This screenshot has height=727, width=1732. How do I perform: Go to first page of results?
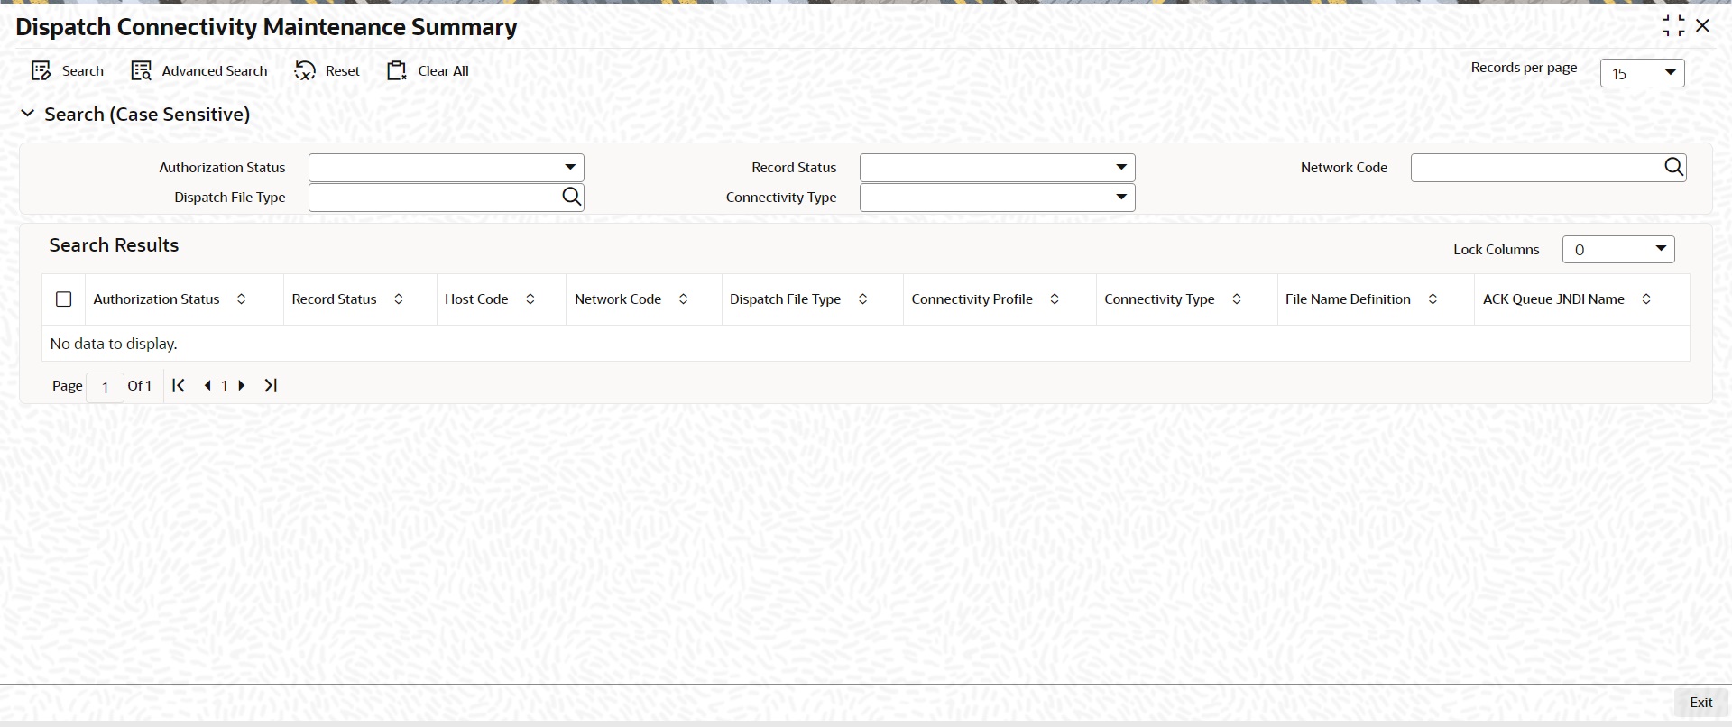(179, 385)
